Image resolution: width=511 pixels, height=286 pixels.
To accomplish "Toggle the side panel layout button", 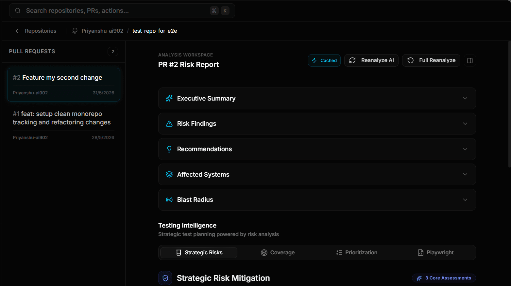I will 470,60.
